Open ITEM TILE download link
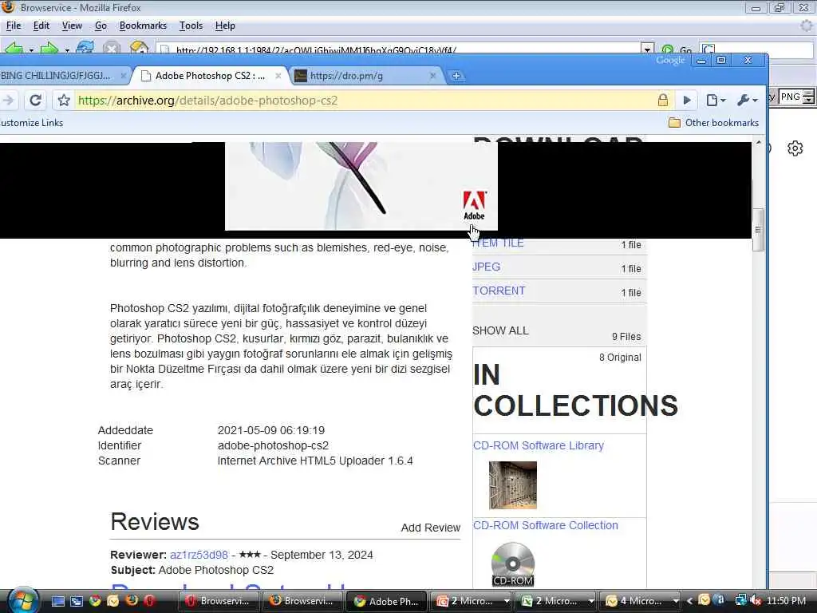This screenshot has height=613, width=817. (498, 243)
